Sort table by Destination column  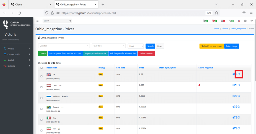[x=52, y=68]
